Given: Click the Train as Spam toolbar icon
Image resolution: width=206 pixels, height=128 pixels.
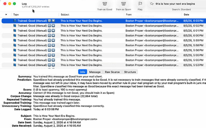Looking at the screenshot, I should 123,4.
